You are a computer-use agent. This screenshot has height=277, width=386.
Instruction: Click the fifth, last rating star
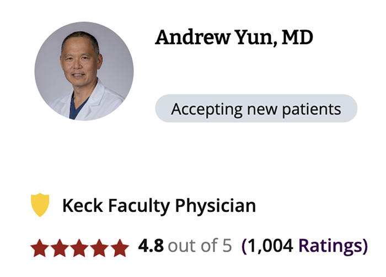(x=120, y=248)
